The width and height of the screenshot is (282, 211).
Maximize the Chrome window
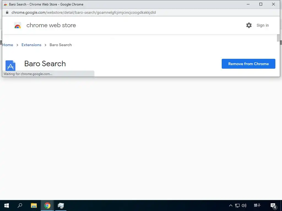point(261,4)
